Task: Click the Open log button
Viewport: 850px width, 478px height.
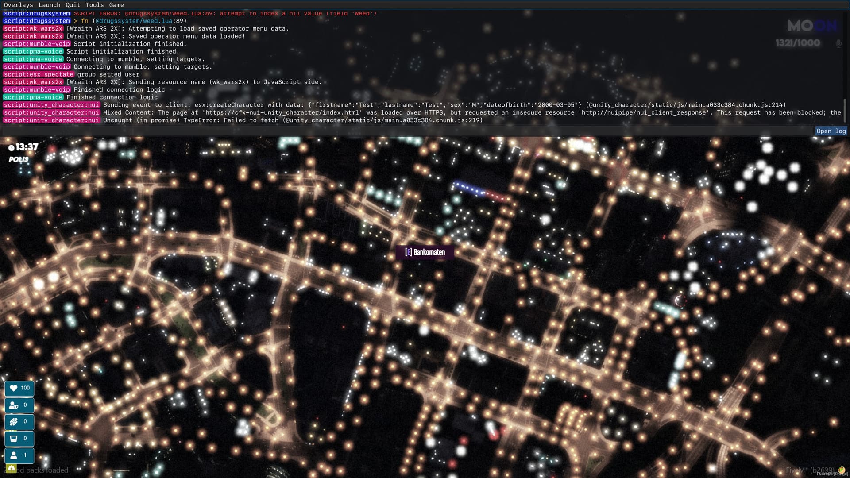Action: 831,131
